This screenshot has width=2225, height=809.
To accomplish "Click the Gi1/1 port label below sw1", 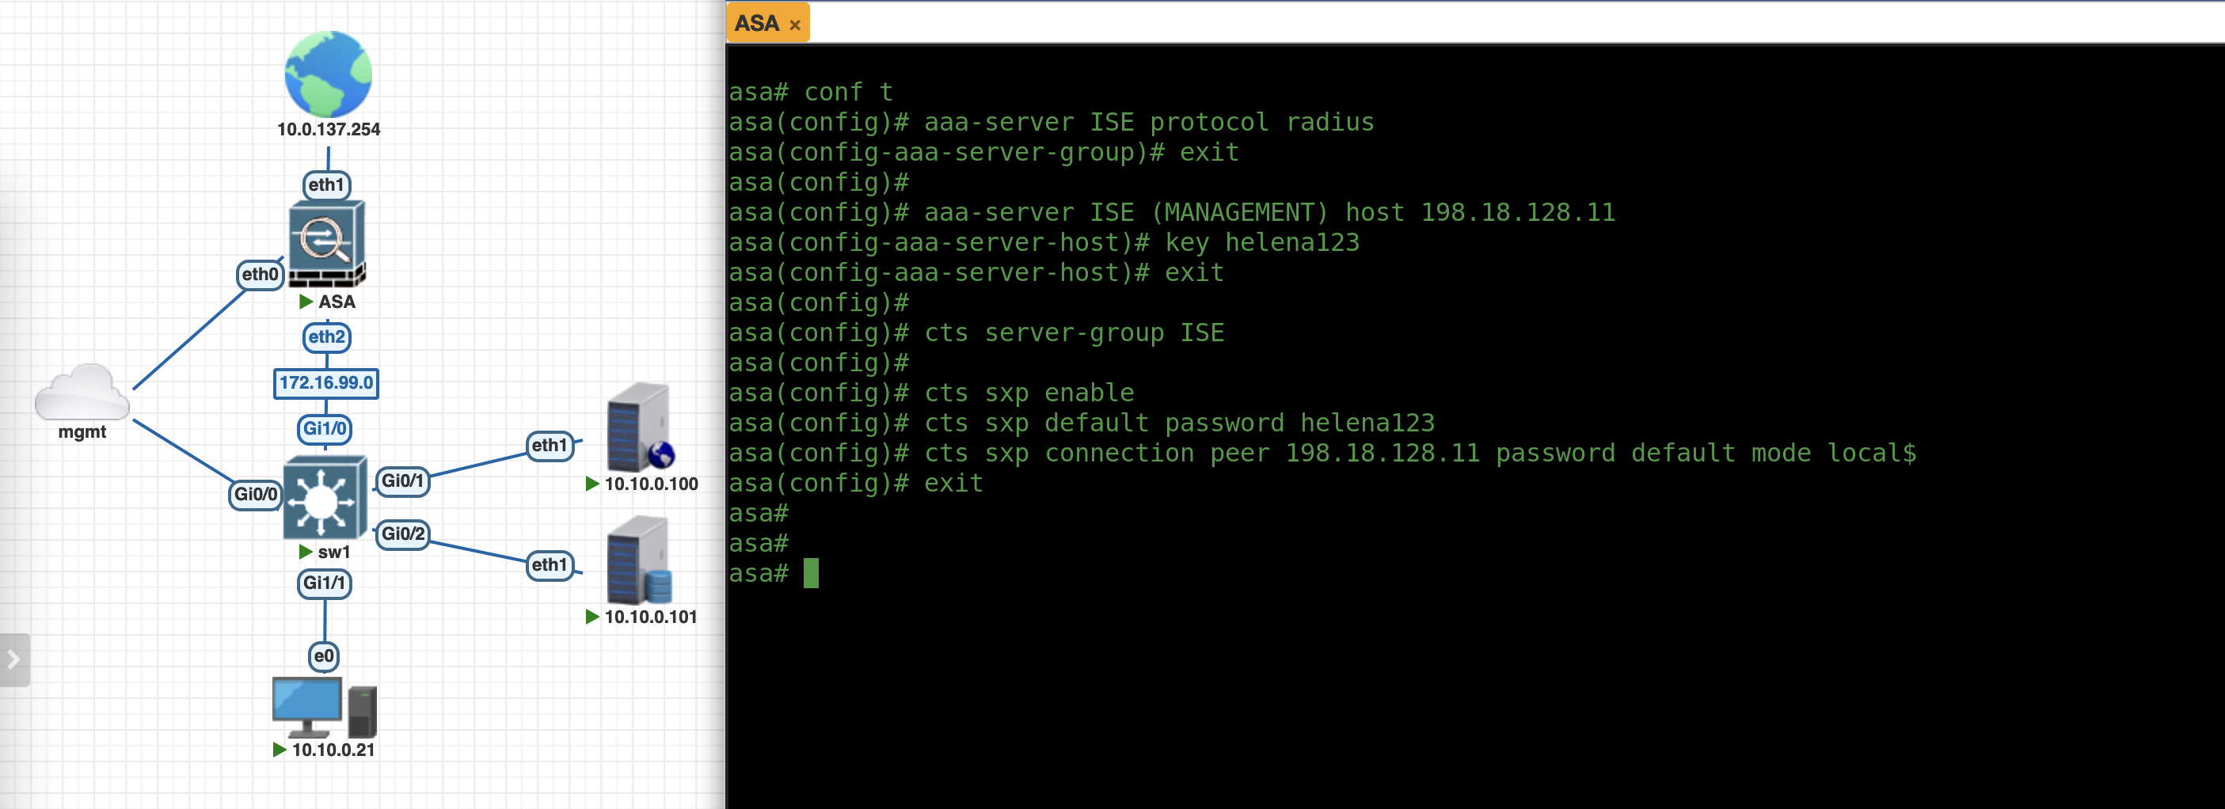I will coord(324,583).
